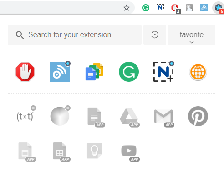Enable the greyed Google Keep lightbulb extension

click(x=94, y=151)
